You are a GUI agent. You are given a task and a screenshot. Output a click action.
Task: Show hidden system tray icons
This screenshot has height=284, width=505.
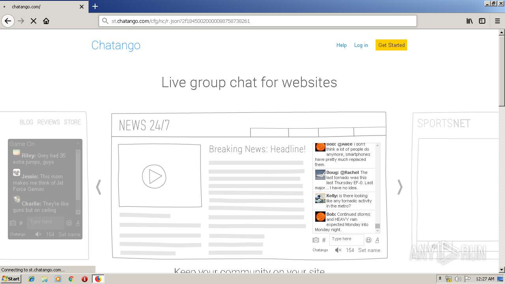tap(440, 279)
